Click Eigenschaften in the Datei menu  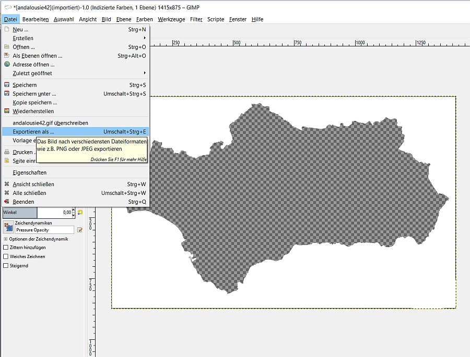[30, 173]
